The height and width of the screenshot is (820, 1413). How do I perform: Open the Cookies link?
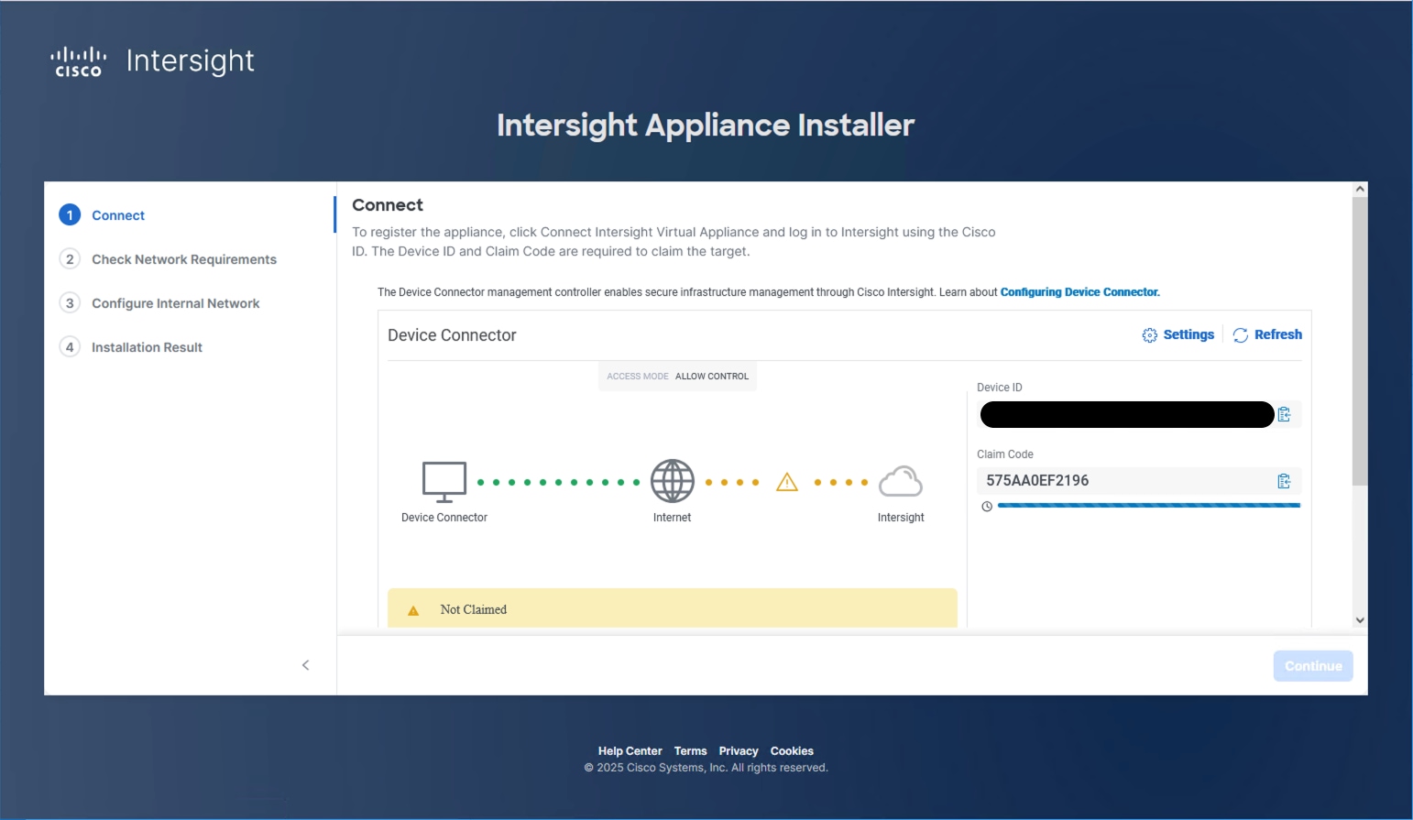pos(792,751)
